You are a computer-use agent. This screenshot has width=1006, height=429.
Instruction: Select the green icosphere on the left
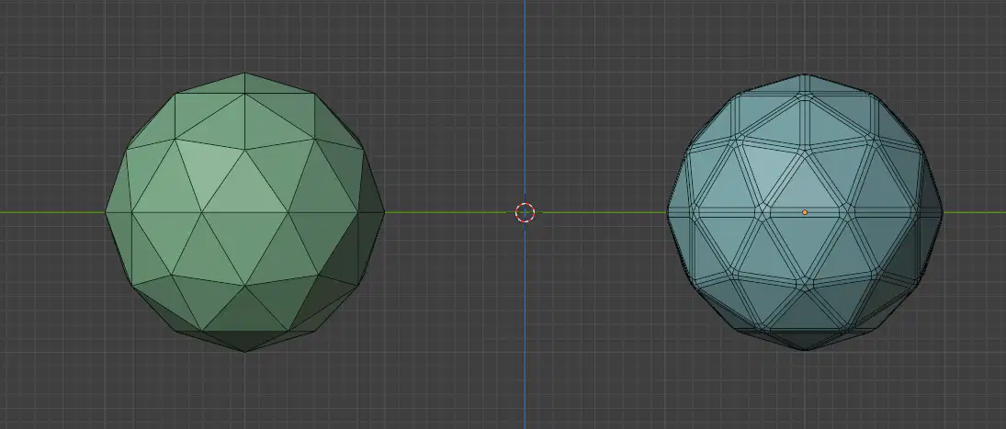pyautogui.click(x=244, y=212)
